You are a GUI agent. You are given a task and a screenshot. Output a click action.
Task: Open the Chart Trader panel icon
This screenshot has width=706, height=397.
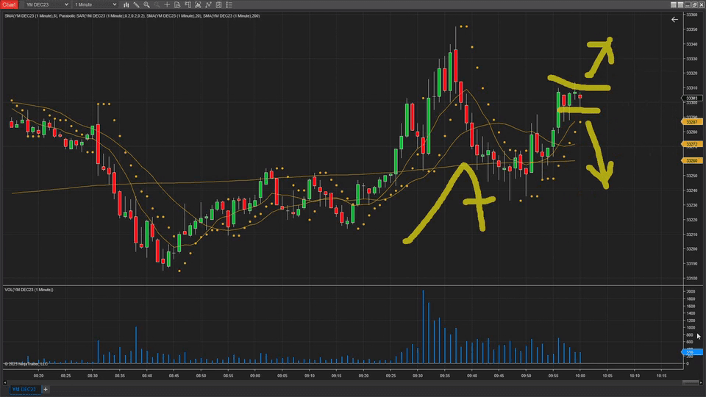(x=188, y=4)
